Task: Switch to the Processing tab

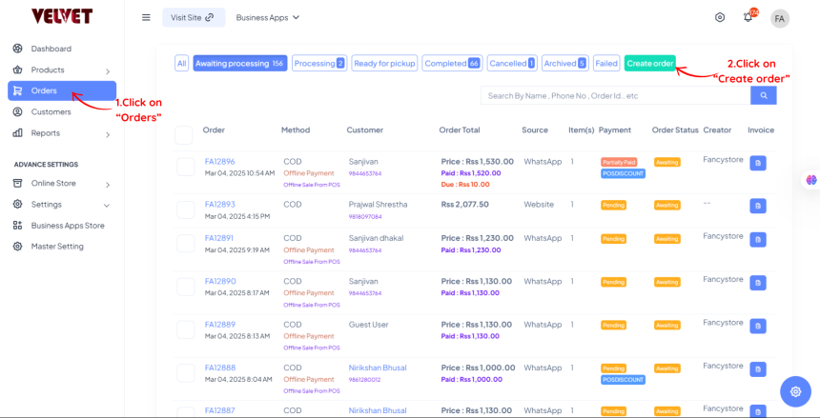Action: tap(318, 63)
